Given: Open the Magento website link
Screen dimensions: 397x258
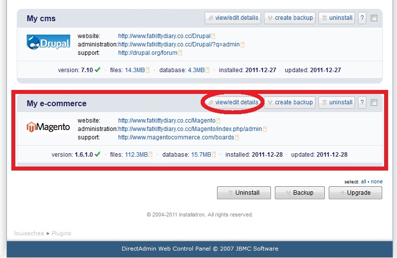Looking at the screenshot, I should point(167,121).
